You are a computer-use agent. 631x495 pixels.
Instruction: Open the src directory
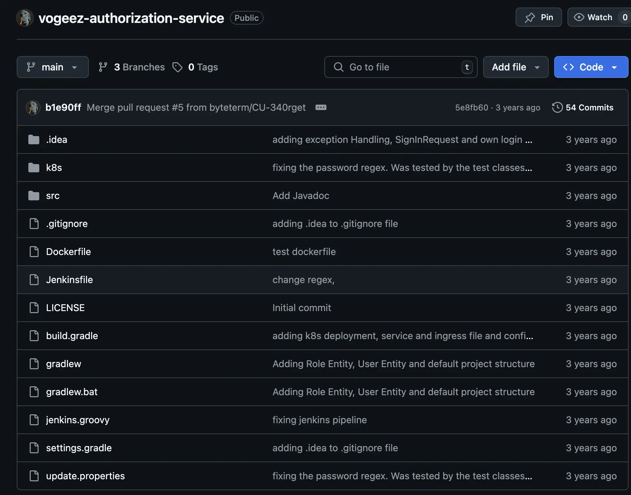[x=53, y=196]
